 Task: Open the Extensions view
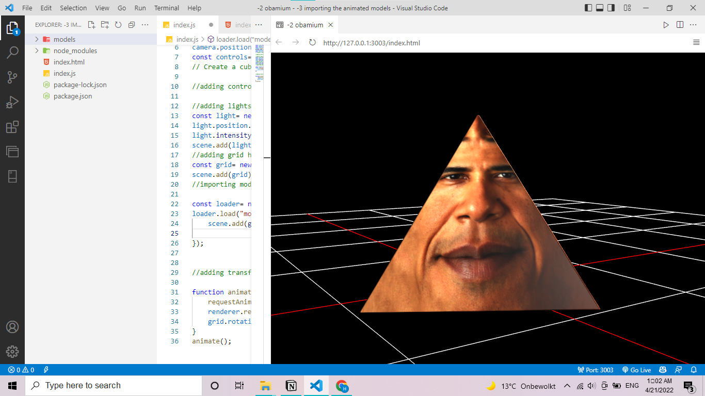tap(12, 127)
